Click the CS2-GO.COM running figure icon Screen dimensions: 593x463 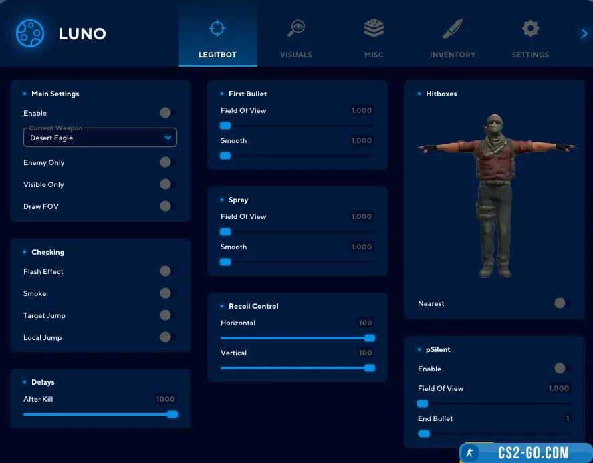point(471,453)
